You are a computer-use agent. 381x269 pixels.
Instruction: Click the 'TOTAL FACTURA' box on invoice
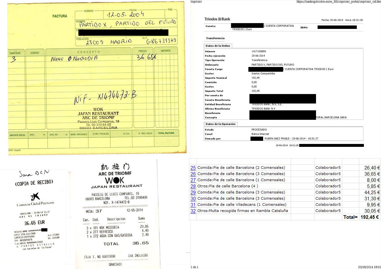166,138
